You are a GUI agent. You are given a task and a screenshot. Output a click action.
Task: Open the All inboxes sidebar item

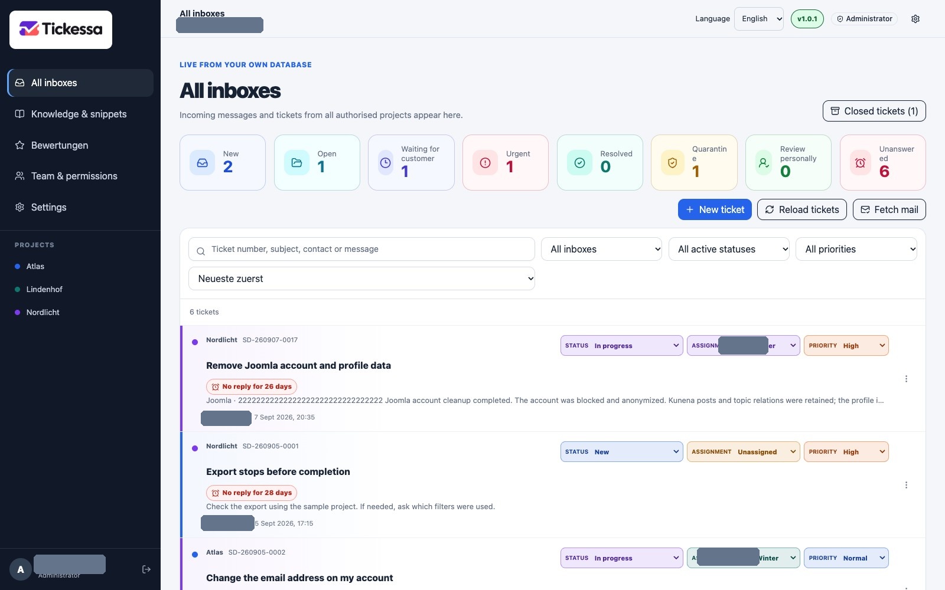click(x=80, y=83)
